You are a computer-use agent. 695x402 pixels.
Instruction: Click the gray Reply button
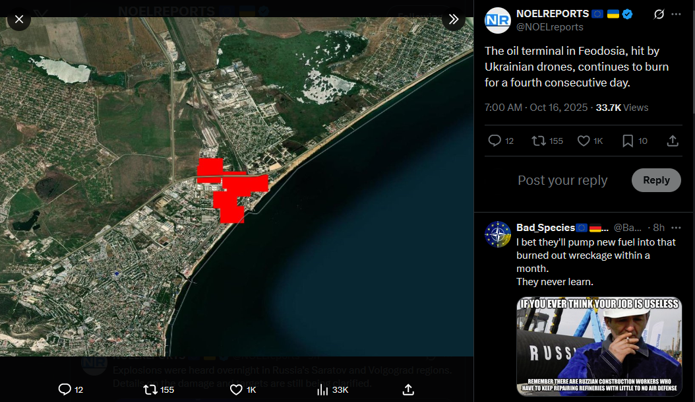point(656,180)
